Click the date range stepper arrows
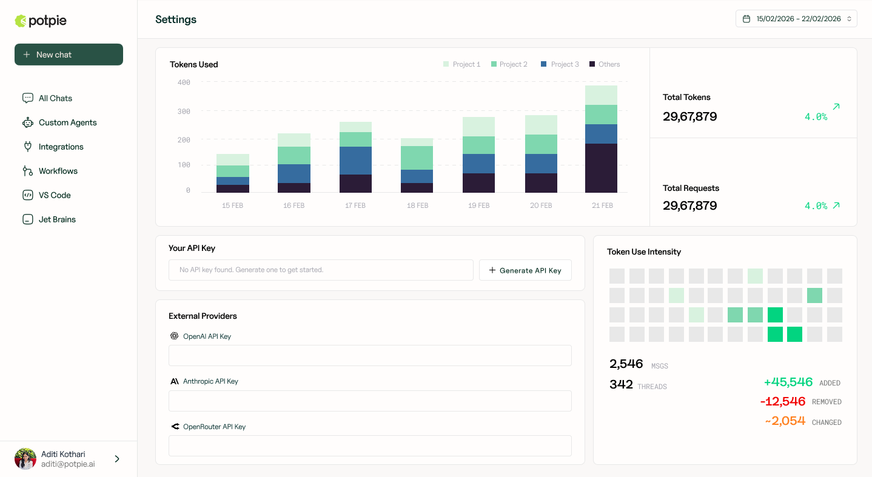This screenshot has width=872, height=477. (848, 18)
